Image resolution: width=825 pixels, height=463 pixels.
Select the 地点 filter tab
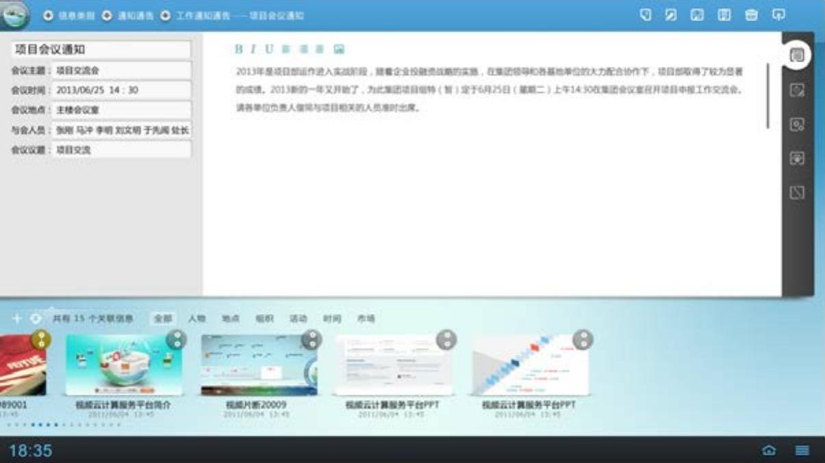coord(231,319)
